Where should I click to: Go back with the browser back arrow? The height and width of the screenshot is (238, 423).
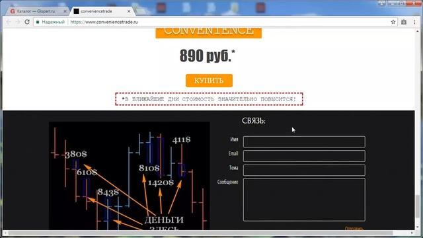(9, 22)
